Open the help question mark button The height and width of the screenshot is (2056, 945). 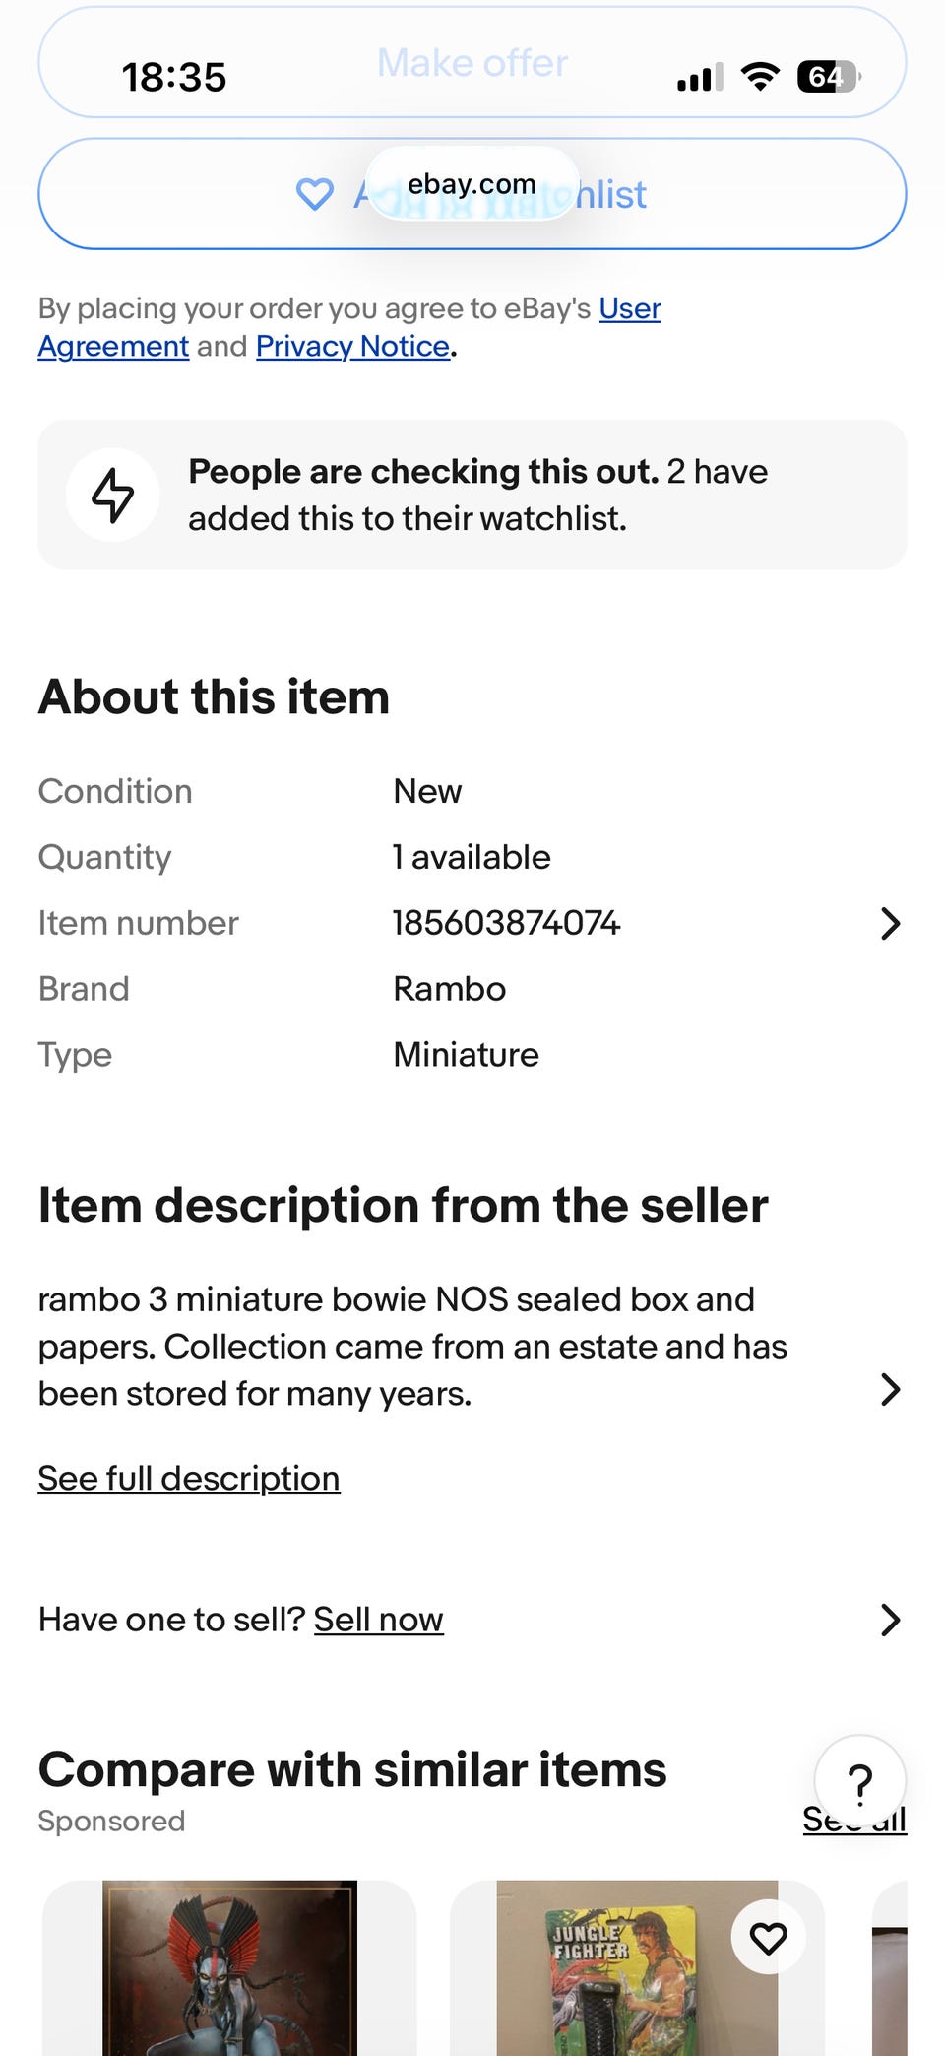(859, 1781)
